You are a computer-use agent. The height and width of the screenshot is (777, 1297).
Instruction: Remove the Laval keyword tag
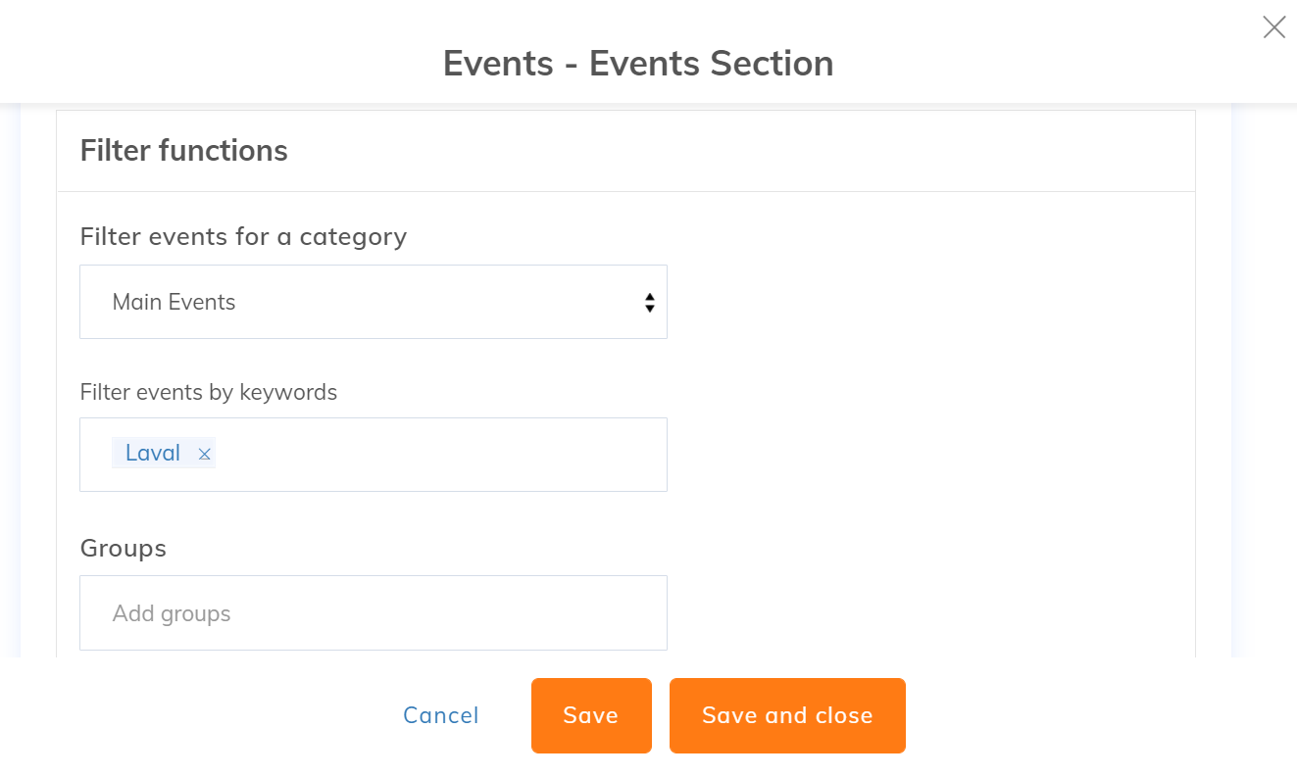pyautogui.click(x=204, y=454)
